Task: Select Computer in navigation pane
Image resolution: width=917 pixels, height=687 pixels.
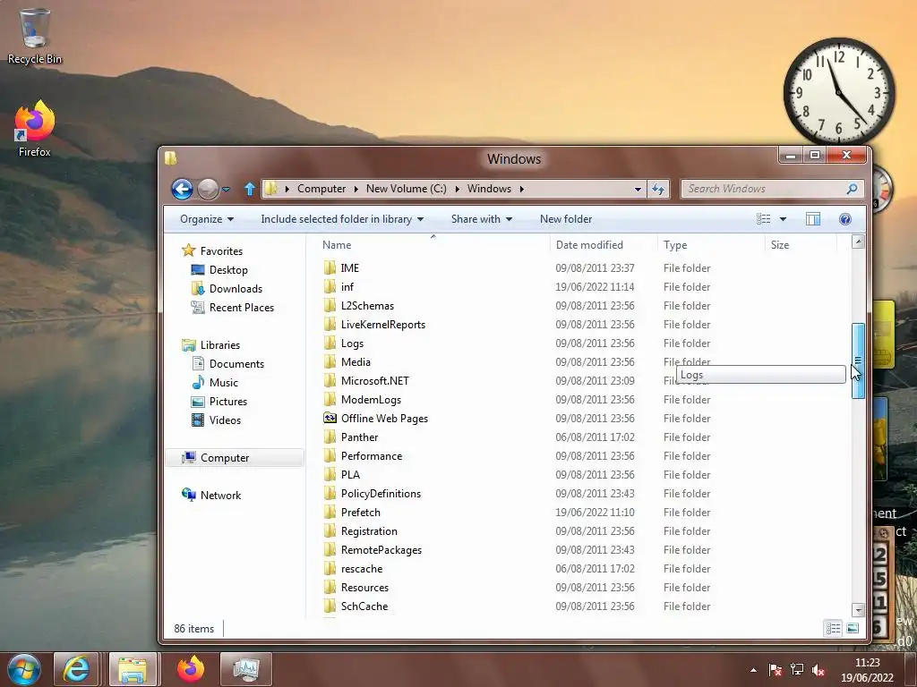Action: coord(225,458)
